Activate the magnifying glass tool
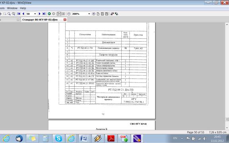The height and width of the screenshot is (143, 229). 9,14
